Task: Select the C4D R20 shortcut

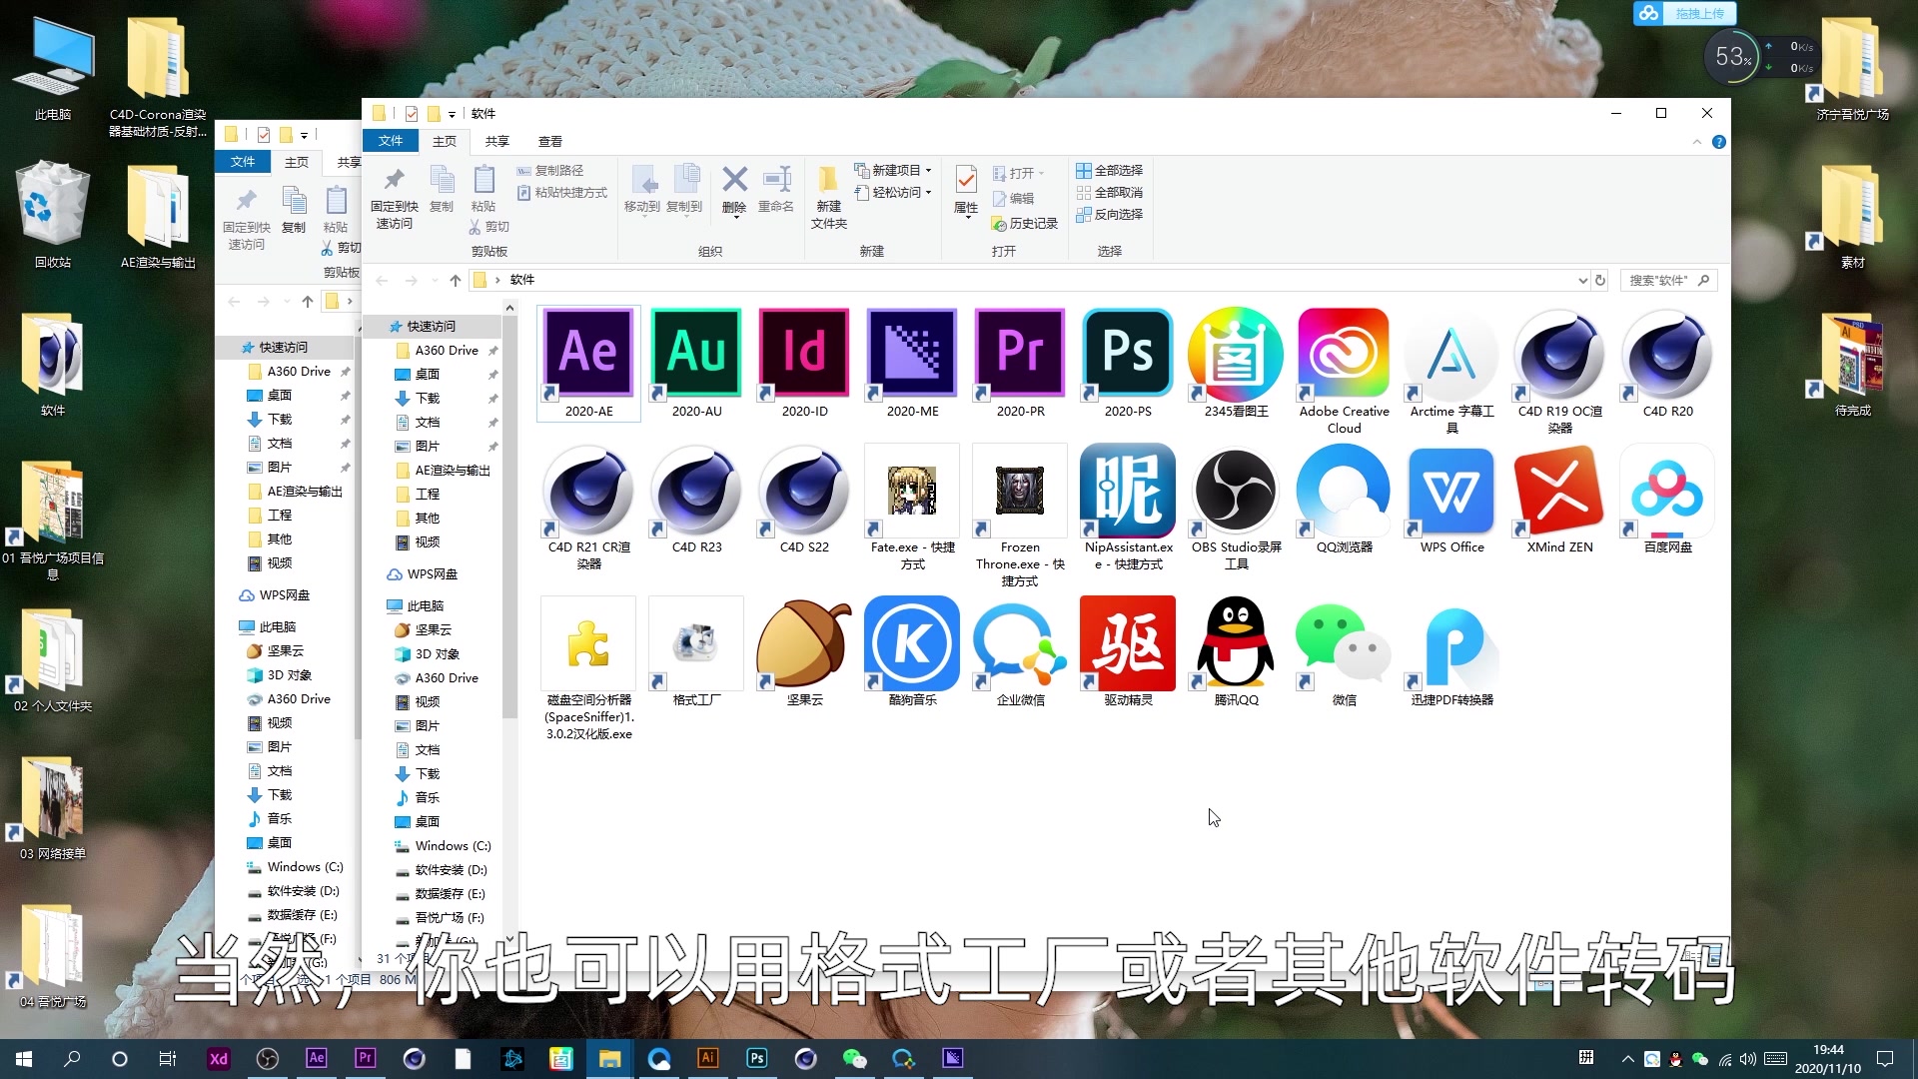Action: 1667,364
